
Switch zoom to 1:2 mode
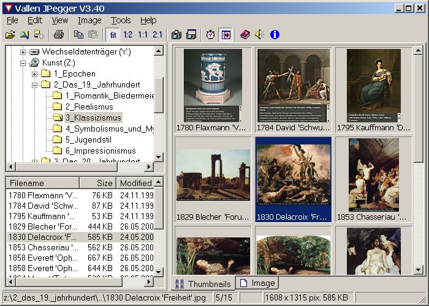128,35
